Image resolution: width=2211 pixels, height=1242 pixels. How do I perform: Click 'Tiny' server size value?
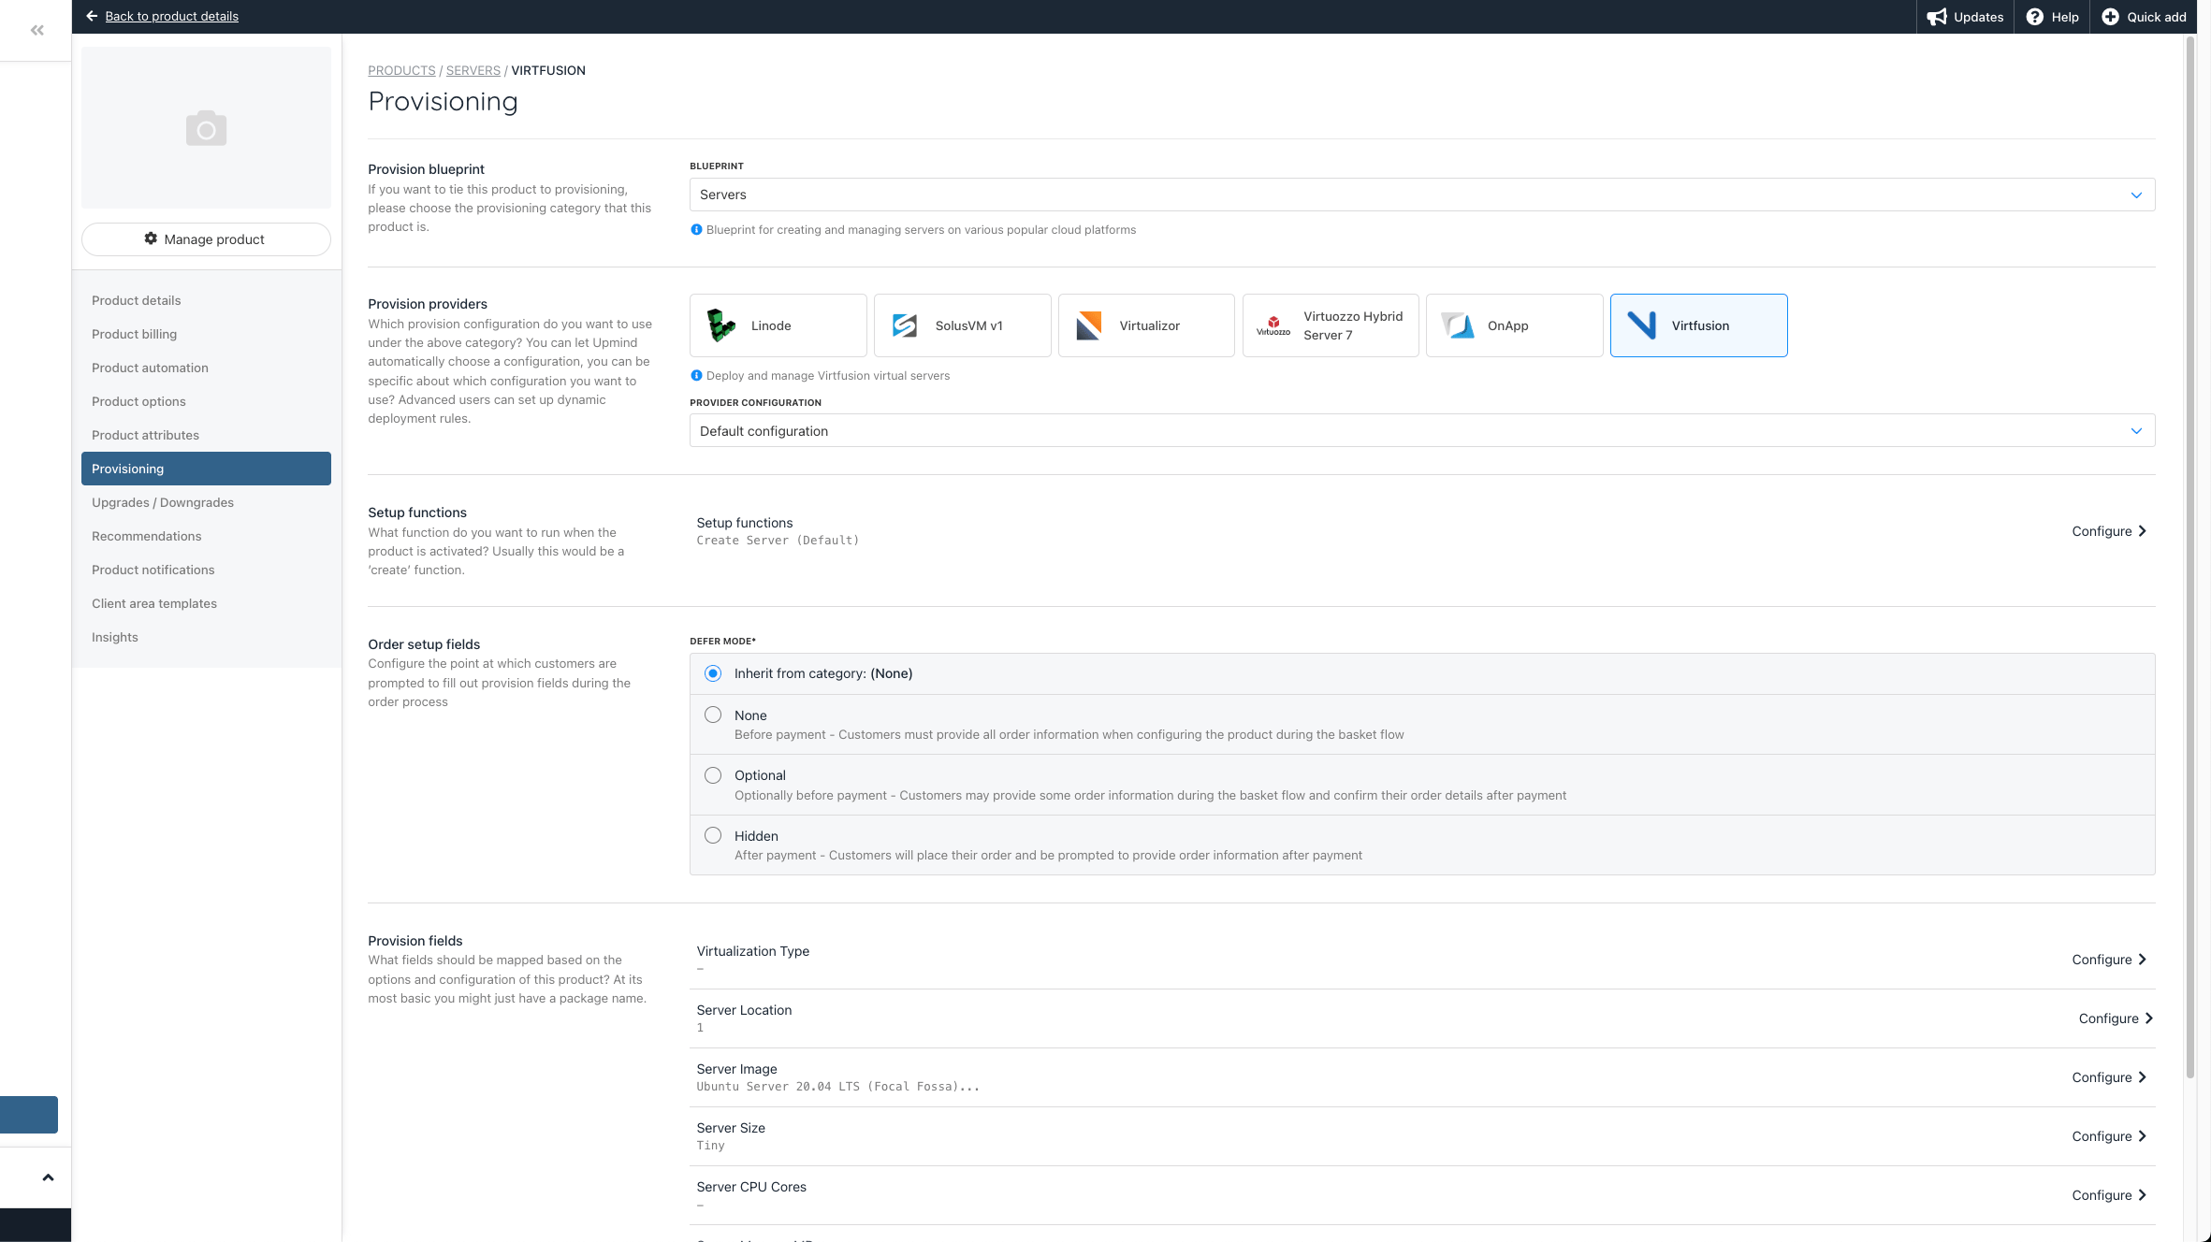point(710,1146)
